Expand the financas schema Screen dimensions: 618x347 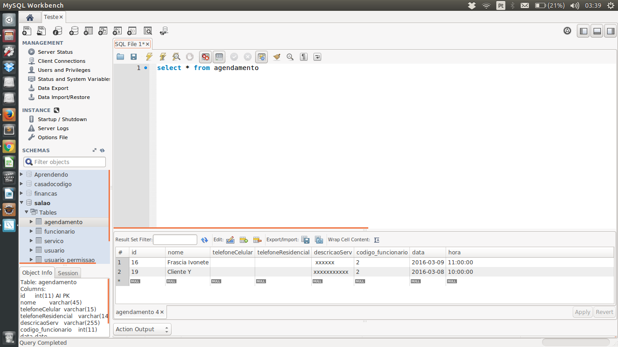22,193
